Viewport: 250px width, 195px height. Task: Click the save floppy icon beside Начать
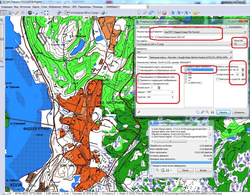point(212,112)
